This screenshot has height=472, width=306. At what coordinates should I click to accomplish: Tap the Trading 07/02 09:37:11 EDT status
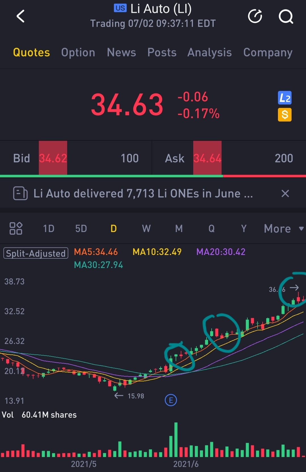[x=153, y=24]
